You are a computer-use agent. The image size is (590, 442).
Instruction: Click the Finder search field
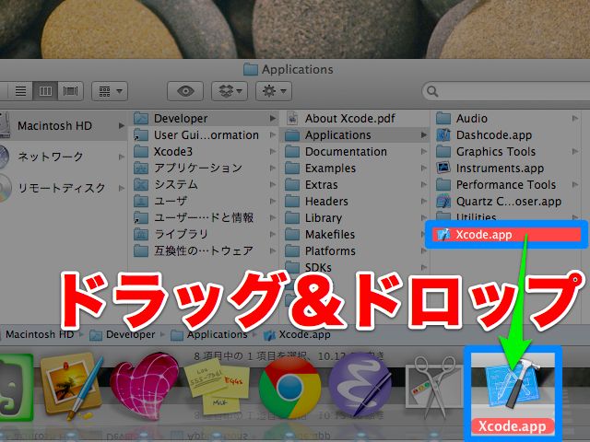506,91
